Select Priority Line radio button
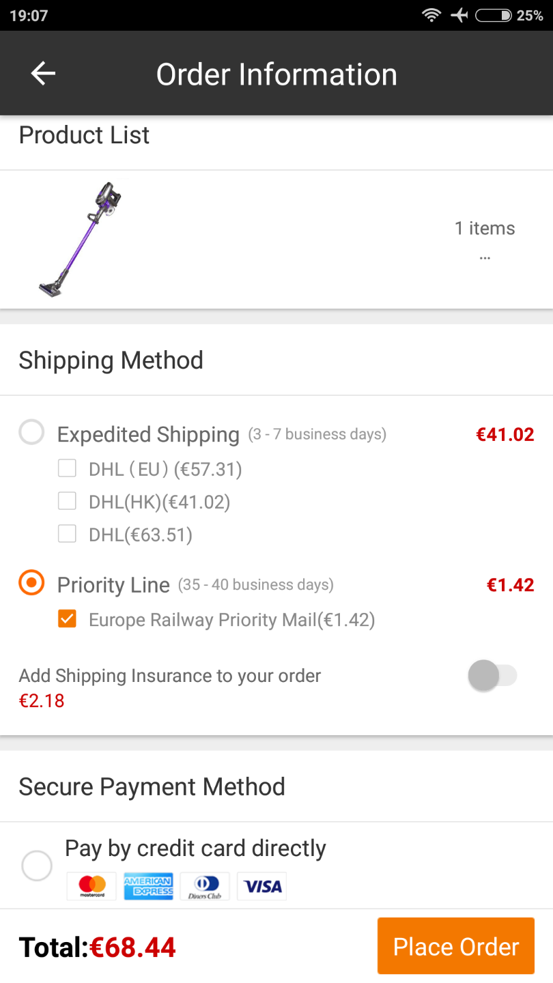Screen dimensions: 553x983 (31, 584)
